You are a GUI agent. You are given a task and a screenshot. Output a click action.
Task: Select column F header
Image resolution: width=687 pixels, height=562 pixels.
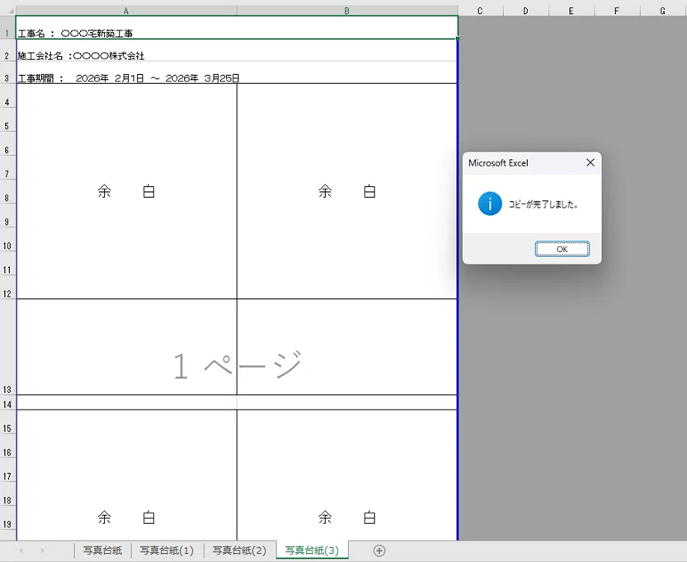[x=616, y=11]
